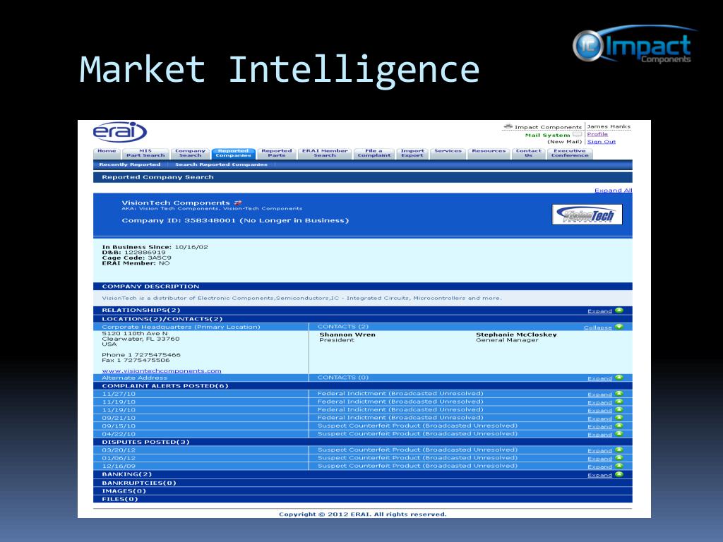The width and height of the screenshot is (723, 542).
Task: Expand the Banking(2) section
Action: [599, 475]
